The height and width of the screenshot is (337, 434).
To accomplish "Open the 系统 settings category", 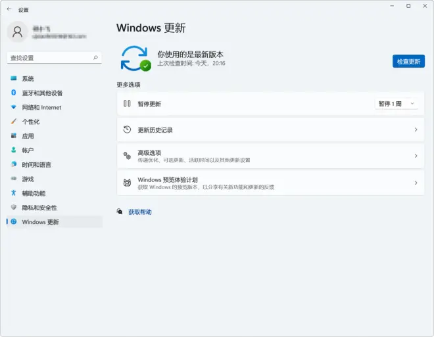I will (55, 79).
